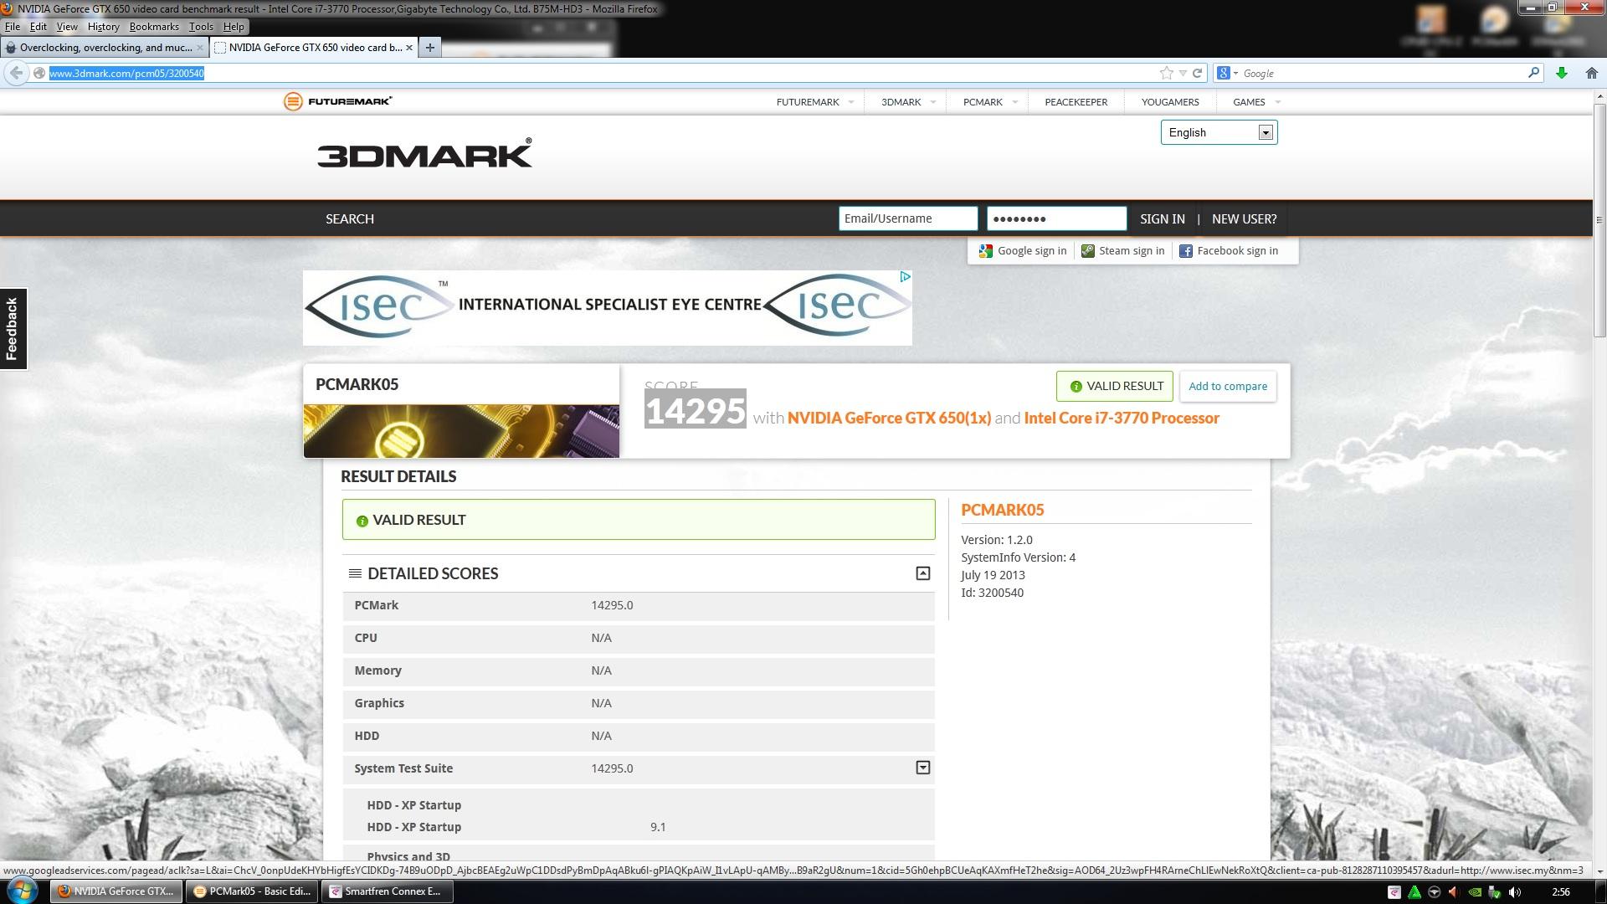
Task: Click the speaker volume tray icon
Action: click(x=1515, y=892)
